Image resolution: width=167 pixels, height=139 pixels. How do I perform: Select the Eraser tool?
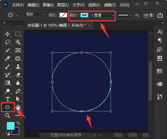[x=18, y=75]
